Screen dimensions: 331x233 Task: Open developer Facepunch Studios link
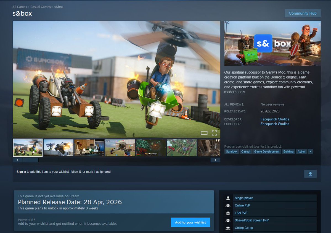coord(275,119)
